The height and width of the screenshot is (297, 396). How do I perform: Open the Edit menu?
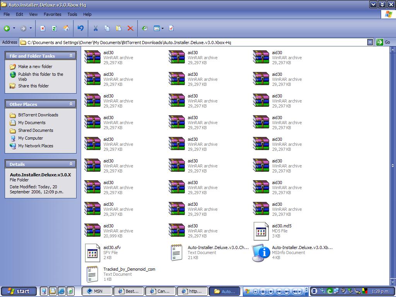(x=19, y=14)
